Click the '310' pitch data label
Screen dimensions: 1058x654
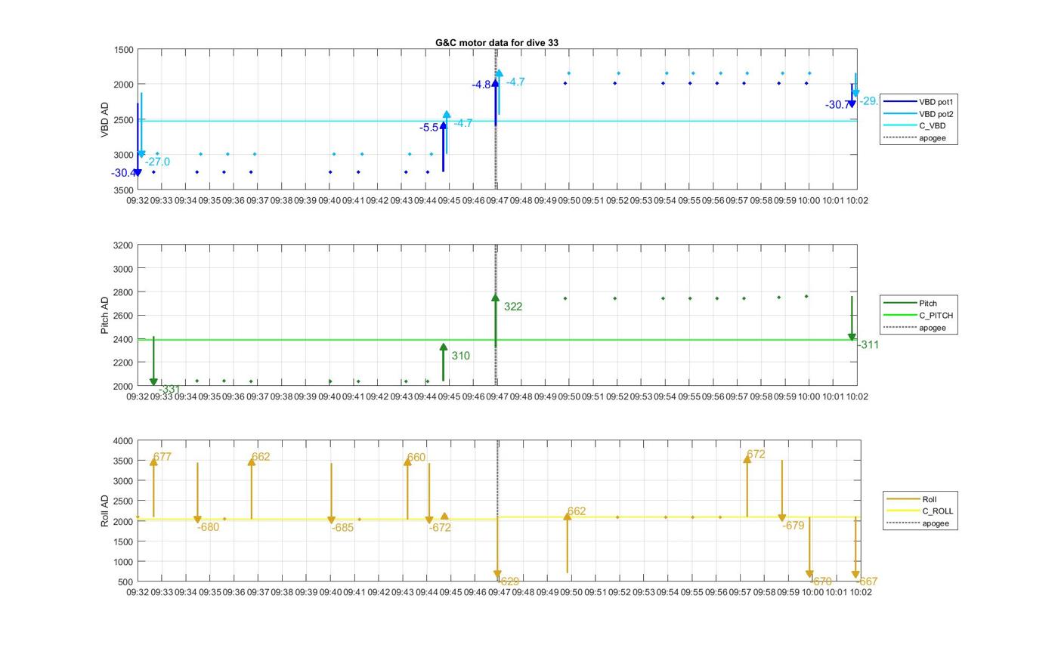coord(461,356)
